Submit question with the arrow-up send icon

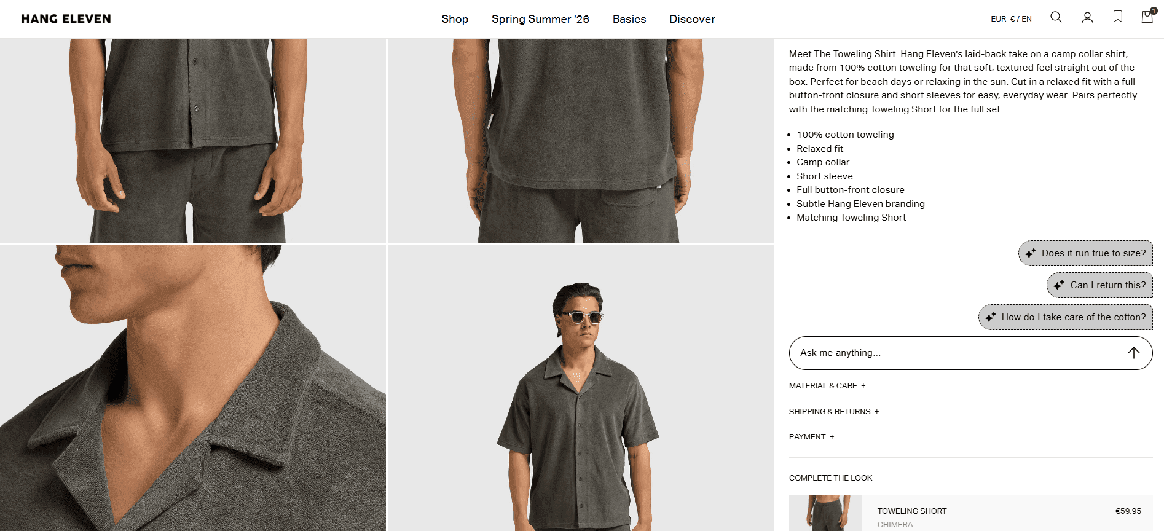coord(1134,352)
